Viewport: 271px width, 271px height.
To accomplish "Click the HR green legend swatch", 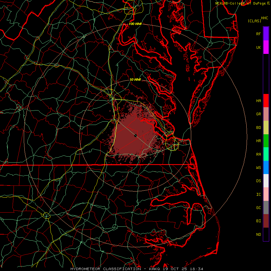I will click(x=266, y=141).
